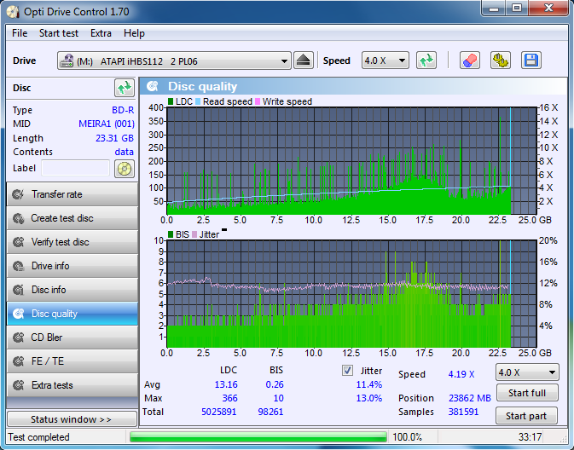Image resolution: width=574 pixels, height=450 pixels.
Task: Open the File menu
Action: [x=20, y=33]
